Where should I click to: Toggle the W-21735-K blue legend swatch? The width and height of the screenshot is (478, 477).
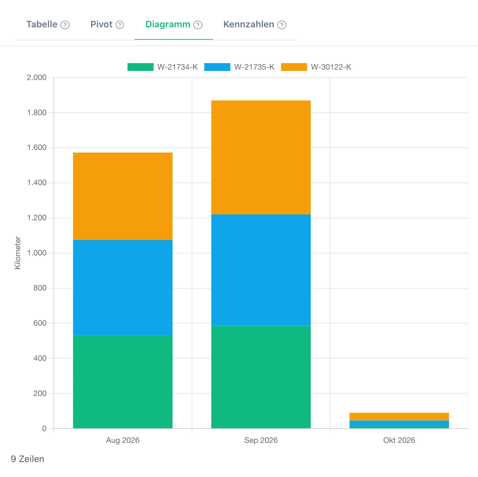(x=217, y=67)
